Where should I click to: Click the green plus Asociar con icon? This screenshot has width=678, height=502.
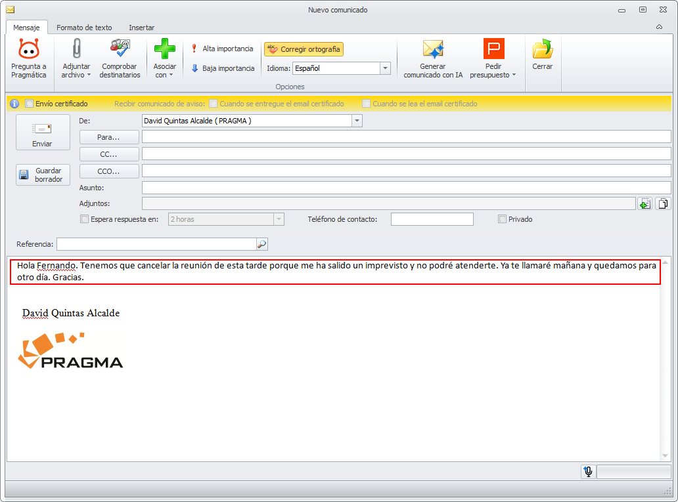[165, 49]
